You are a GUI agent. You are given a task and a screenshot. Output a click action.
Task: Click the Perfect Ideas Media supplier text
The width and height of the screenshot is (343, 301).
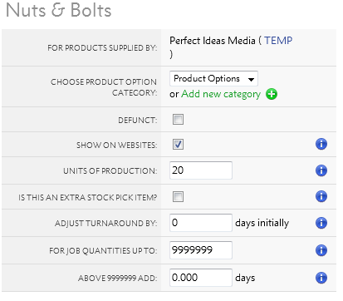point(213,41)
